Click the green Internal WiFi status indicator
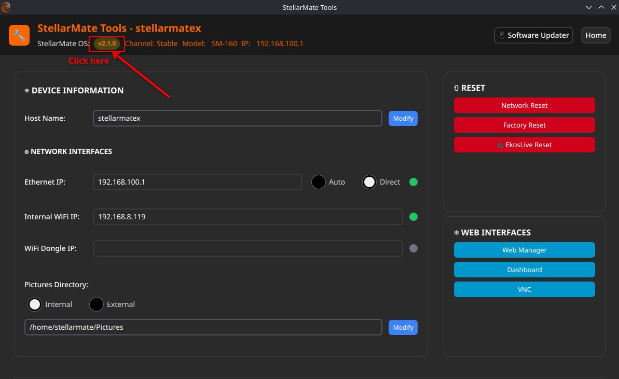 (414, 217)
